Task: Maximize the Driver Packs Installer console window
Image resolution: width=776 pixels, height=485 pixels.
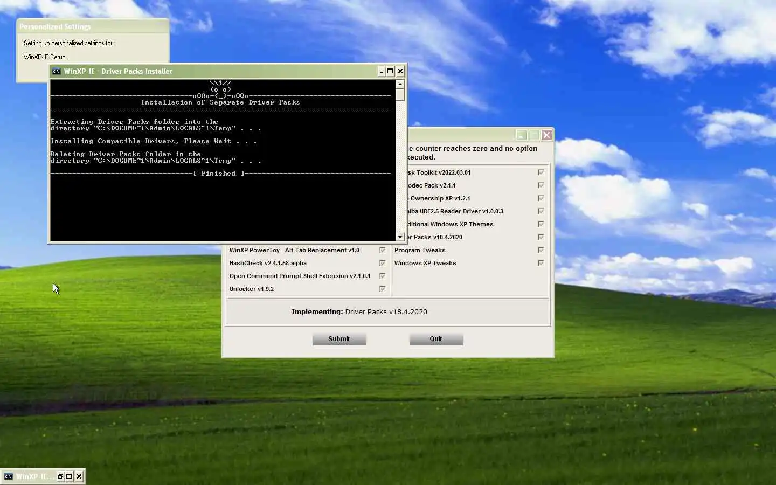Action: pyautogui.click(x=391, y=71)
